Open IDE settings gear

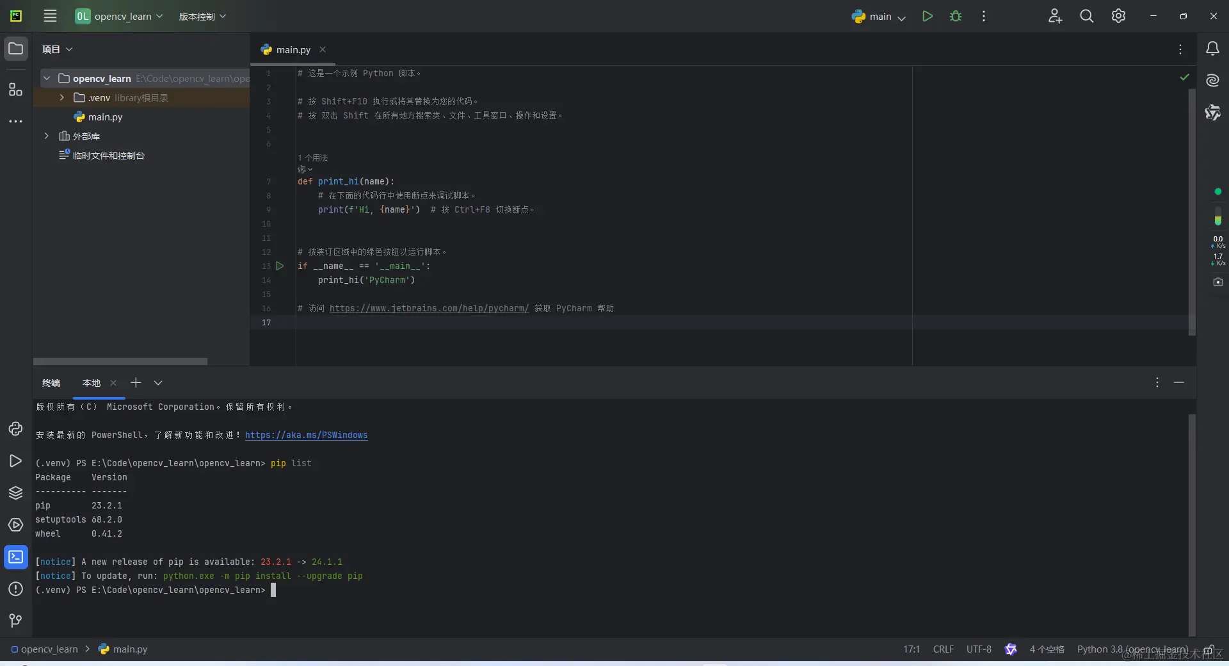pos(1118,16)
